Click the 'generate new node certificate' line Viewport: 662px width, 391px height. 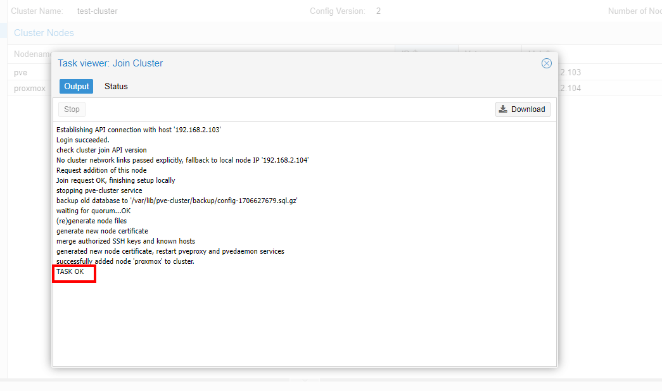tap(102, 231)
